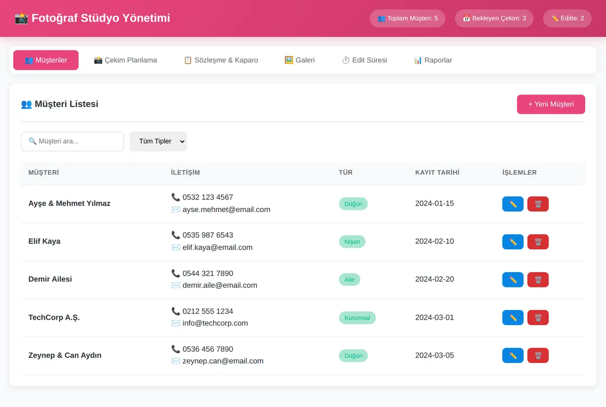
Task: Go to the Galeri tab
Action: tap(299, 60)
